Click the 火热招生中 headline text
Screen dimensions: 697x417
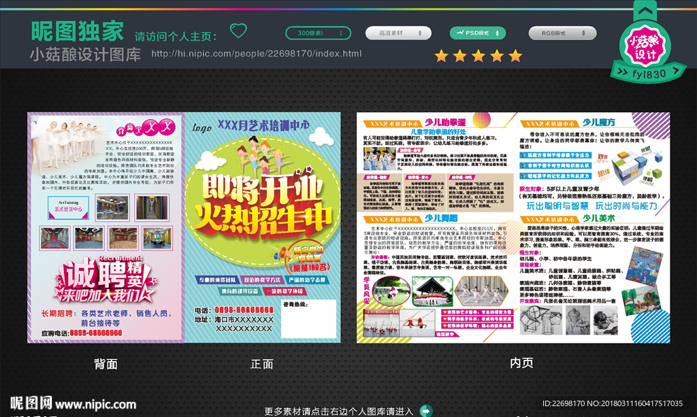(264, 219)
